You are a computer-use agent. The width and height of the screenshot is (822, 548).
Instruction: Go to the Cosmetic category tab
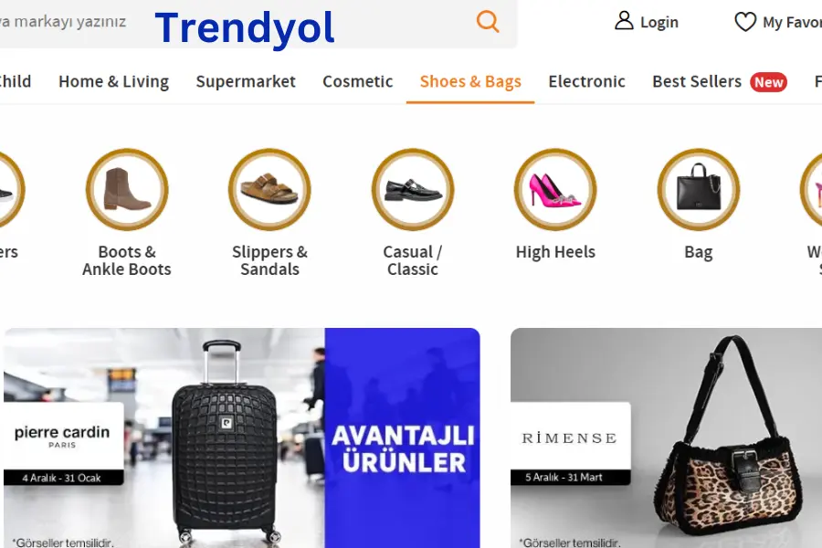[357, 82]
